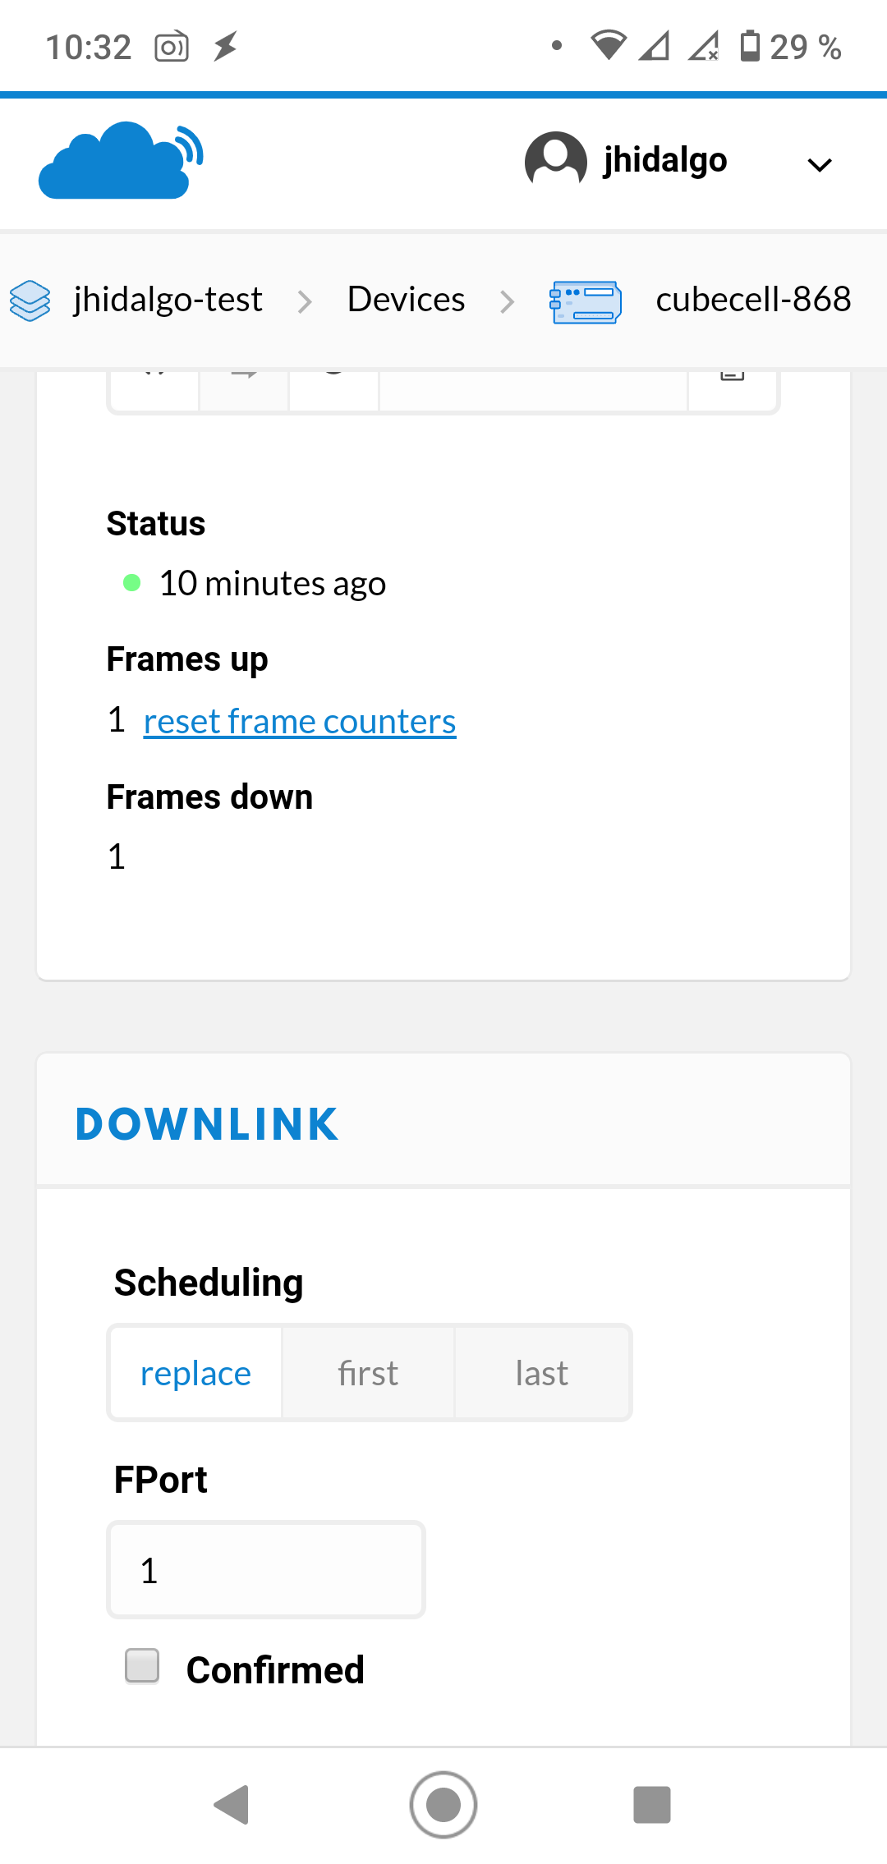
Task: Click The Things Network cloud logo
Action: 121,161
